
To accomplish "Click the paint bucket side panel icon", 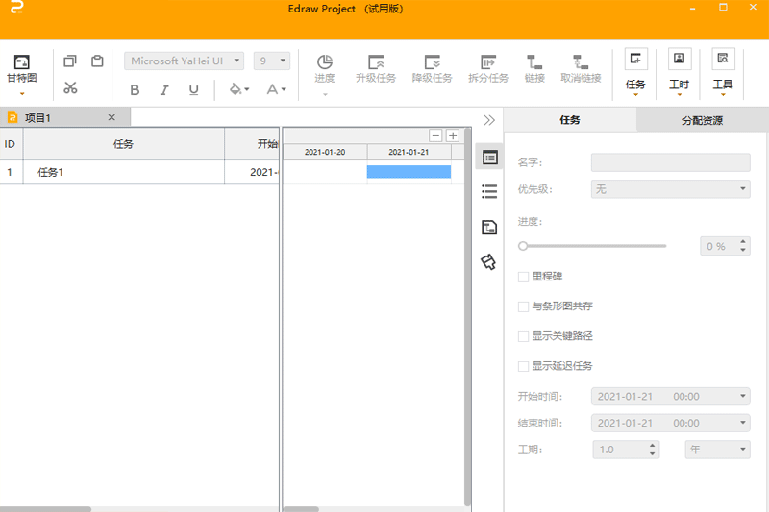I will coord(489,262).
